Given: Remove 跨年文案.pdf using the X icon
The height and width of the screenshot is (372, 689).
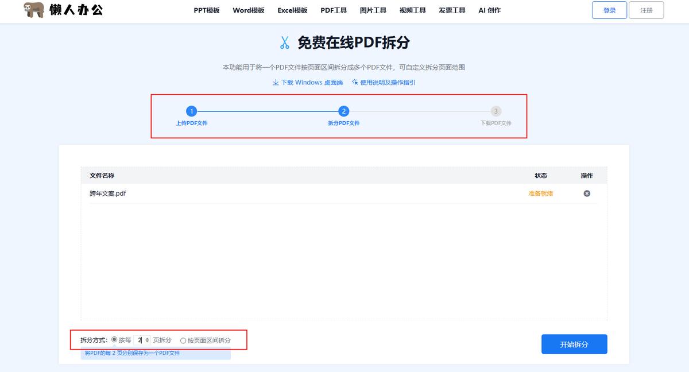Looking at the screenshot, I should click(x=587, y=193).
